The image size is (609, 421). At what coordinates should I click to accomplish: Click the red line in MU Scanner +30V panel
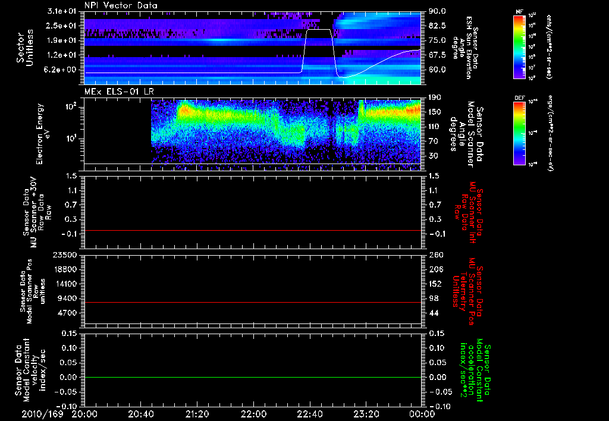pos(253,230)
